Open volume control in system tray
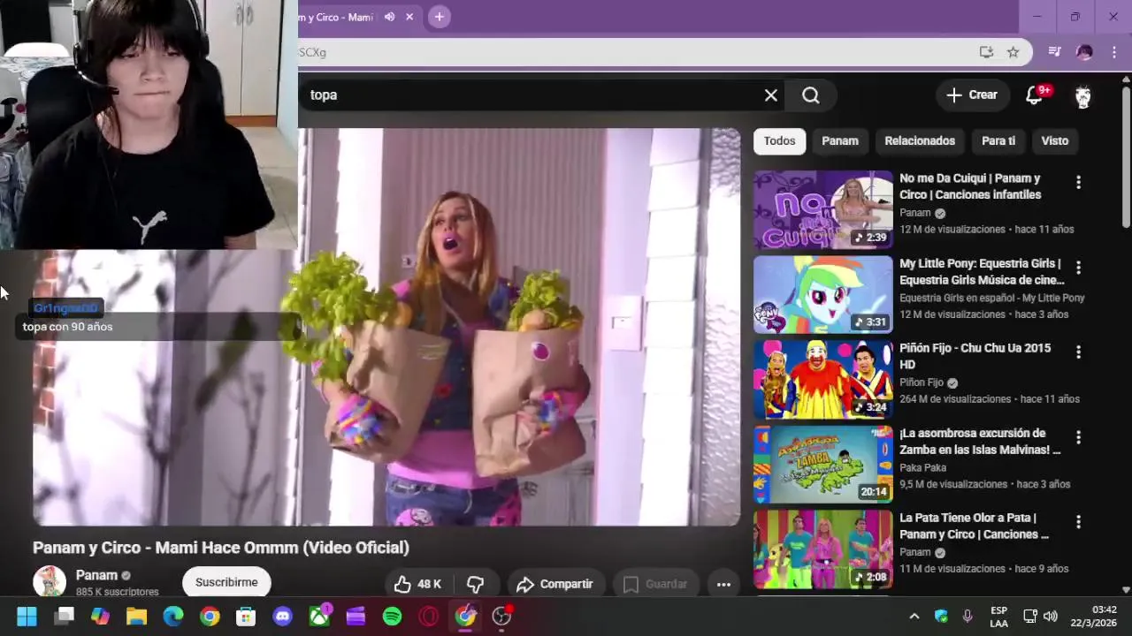 [x=1051, y=616]
